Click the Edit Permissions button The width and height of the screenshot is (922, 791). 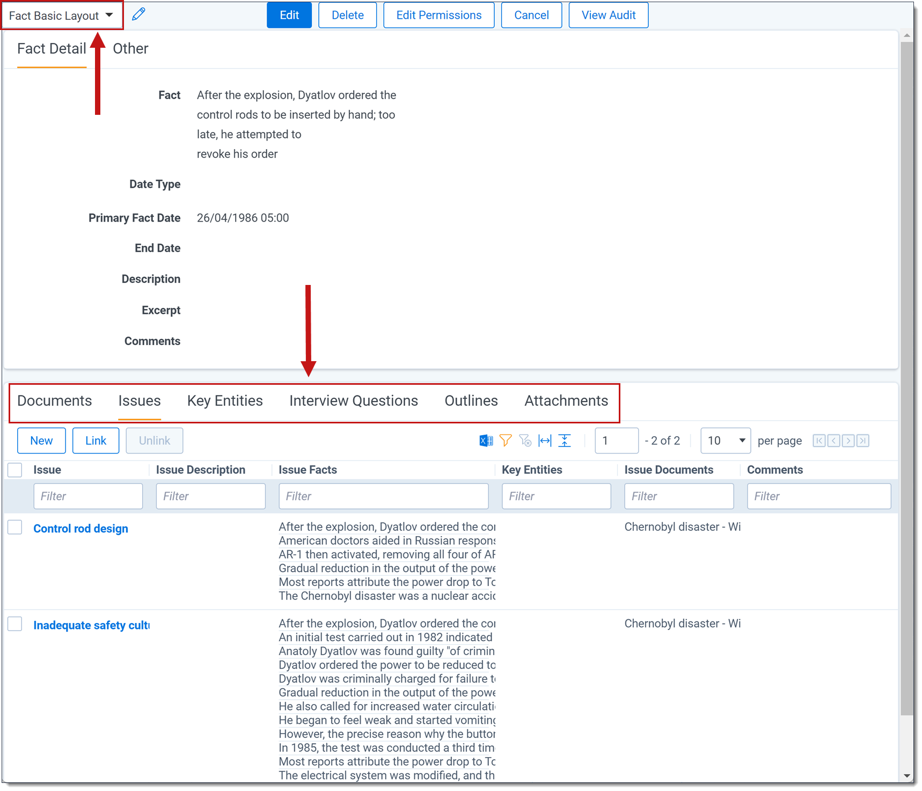coord(438,15)
